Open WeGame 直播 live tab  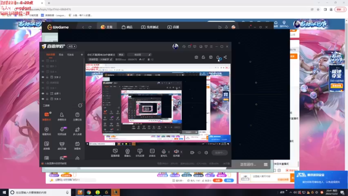[x=173, y=27]
